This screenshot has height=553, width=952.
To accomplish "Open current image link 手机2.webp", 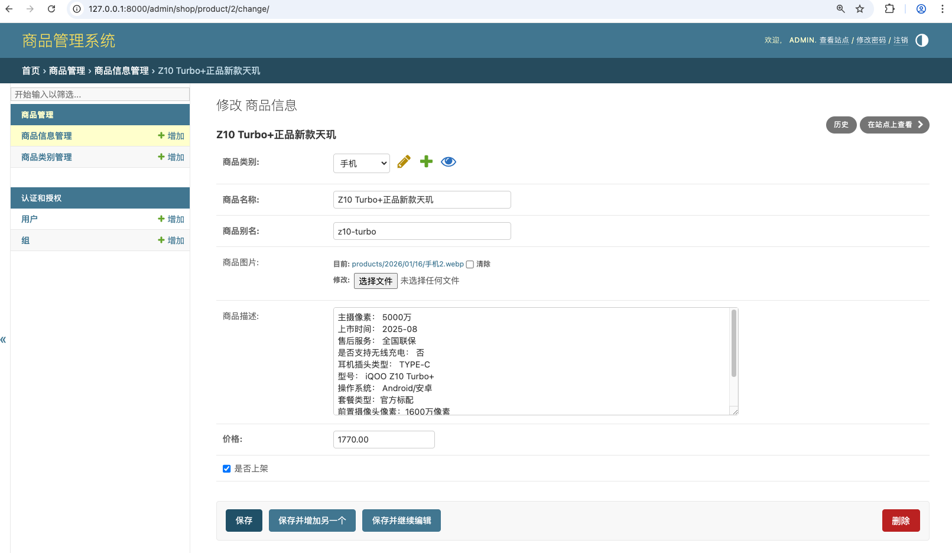I will [408, 264].
